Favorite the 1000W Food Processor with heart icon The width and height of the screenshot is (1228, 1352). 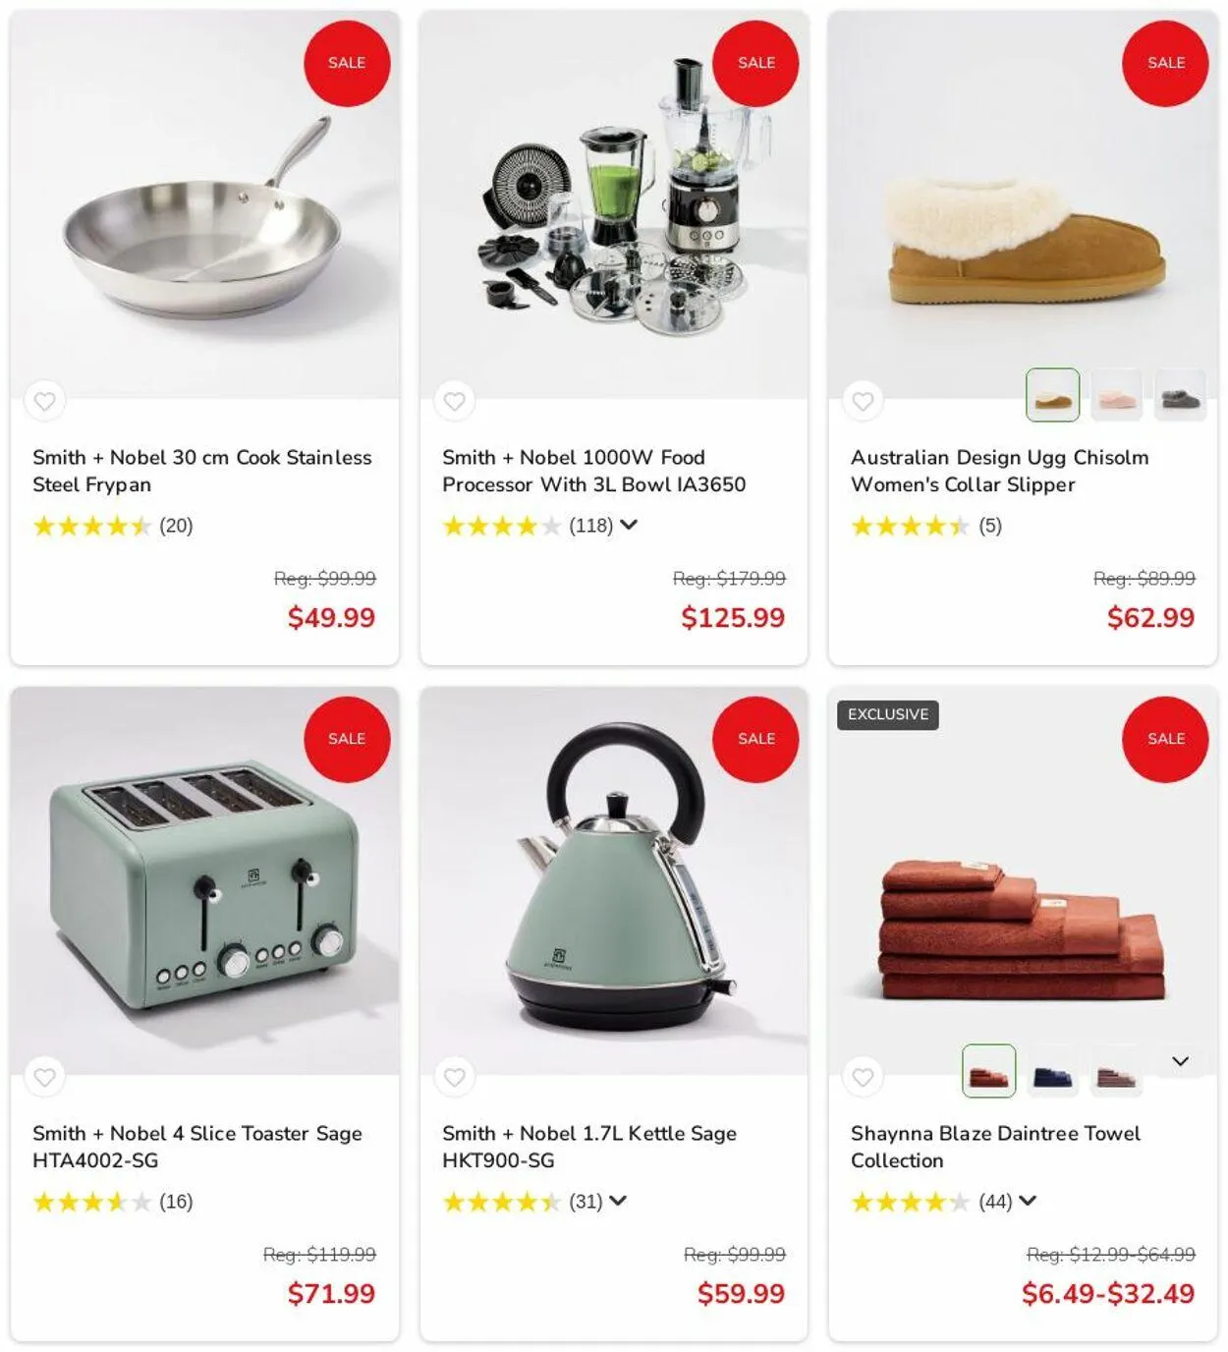454,401
